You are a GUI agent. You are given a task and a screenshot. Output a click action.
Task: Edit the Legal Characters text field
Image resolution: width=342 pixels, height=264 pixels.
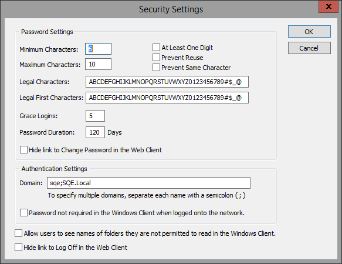tap(167, 82)
